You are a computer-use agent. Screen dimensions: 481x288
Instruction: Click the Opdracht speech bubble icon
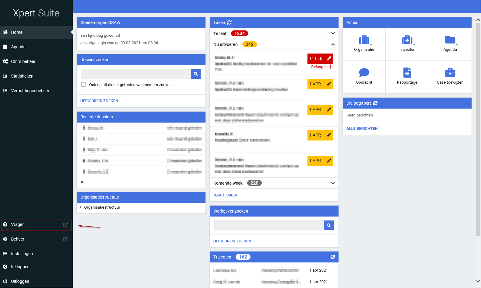click(x=364, y=73)
